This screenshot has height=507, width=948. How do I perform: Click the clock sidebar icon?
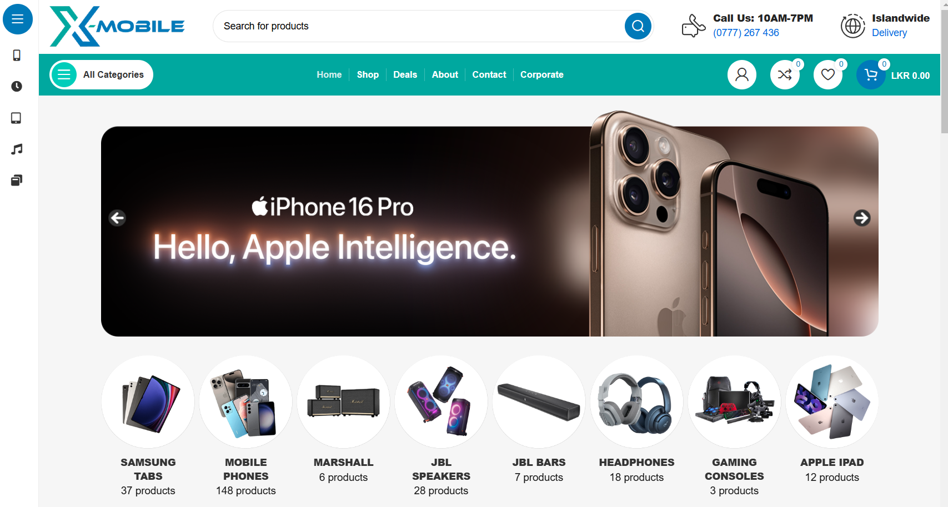[x=17, y=86]
